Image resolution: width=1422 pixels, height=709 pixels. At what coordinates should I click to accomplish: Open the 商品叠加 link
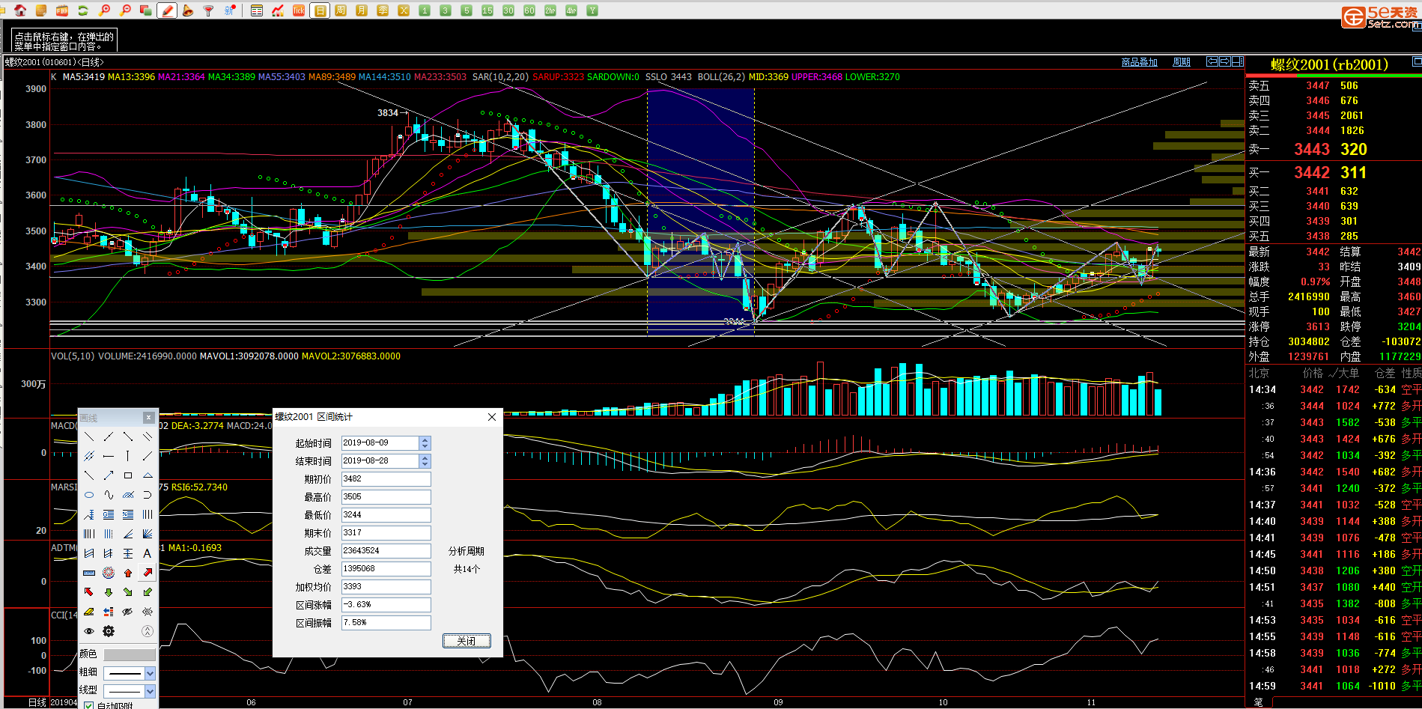point(1139,62)
